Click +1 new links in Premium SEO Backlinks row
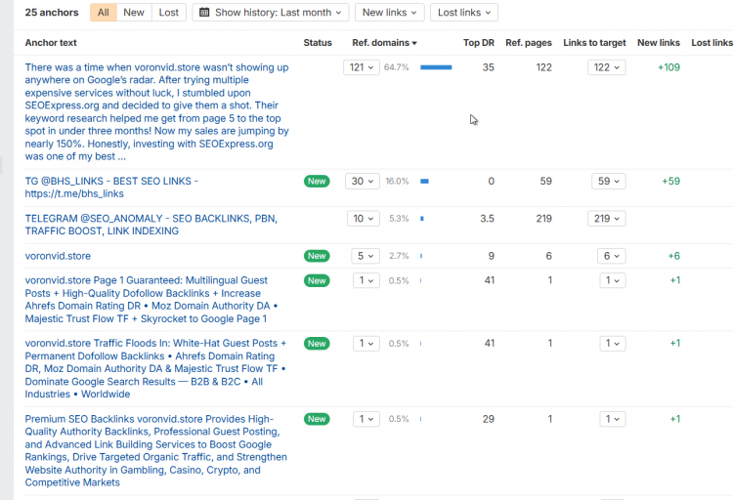 coord(675,419)
